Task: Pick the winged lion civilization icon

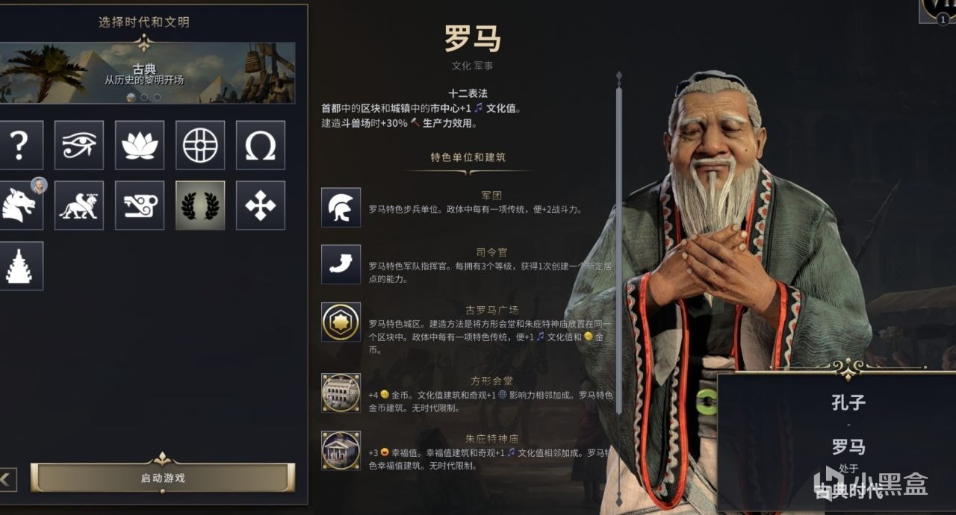Action: click(x=79, y=205)
